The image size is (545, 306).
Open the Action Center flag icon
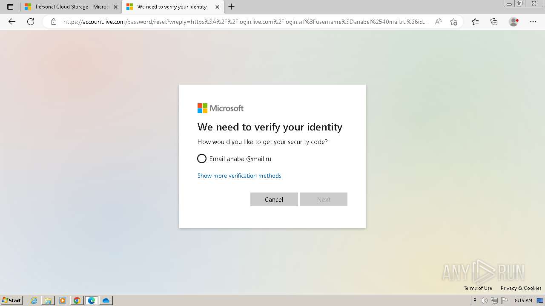point(505,300)
